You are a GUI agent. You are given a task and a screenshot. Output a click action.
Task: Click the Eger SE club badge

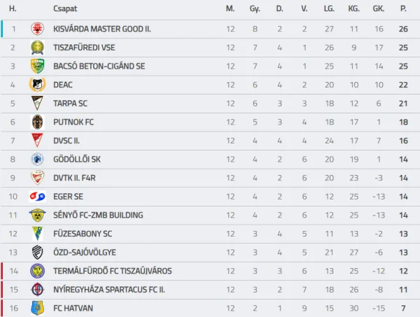37,196
